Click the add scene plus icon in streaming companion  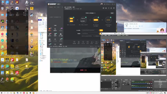pos(62,7)
